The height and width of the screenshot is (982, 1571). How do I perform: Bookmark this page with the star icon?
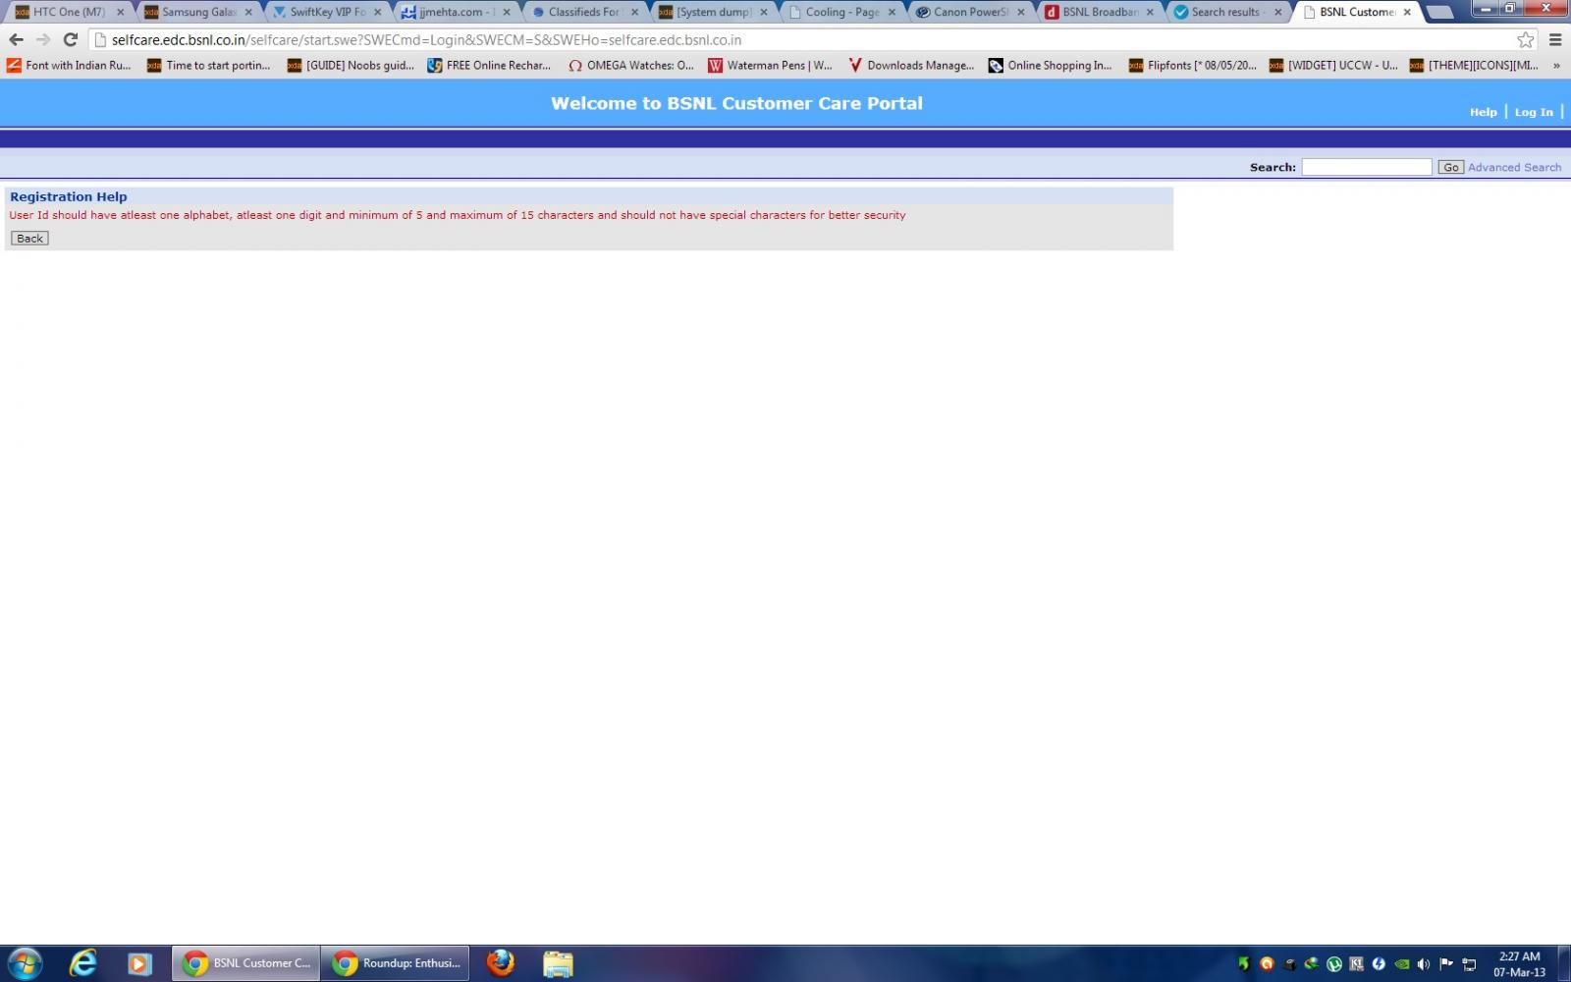pyautogui.click(x=1525, y=40)
